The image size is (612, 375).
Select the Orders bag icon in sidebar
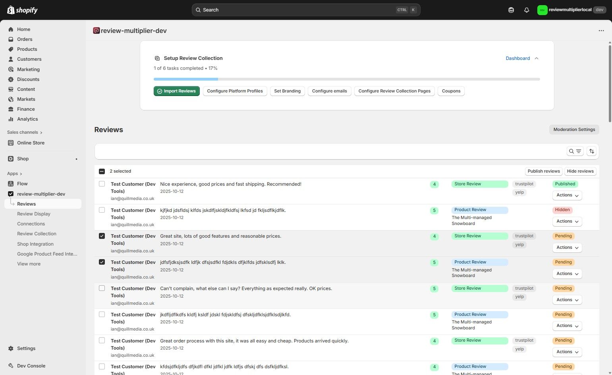[11, 39]
